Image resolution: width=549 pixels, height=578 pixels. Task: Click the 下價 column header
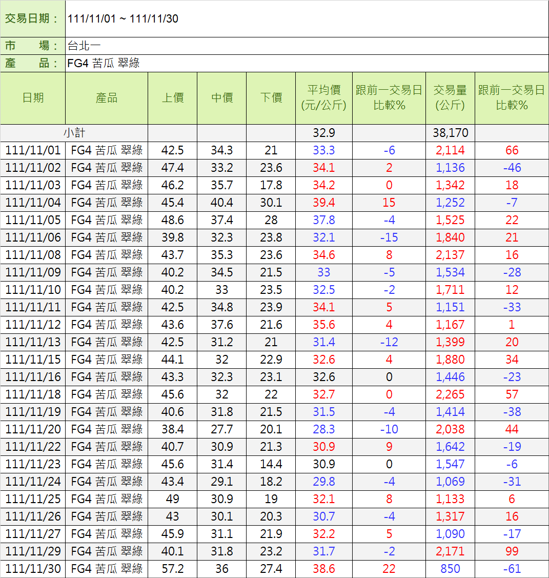click(x=271, y=98)
